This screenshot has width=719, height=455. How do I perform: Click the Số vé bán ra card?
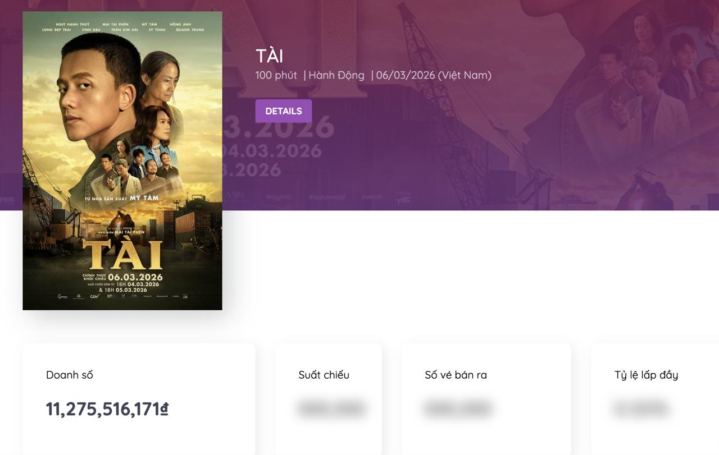[485, 393]
